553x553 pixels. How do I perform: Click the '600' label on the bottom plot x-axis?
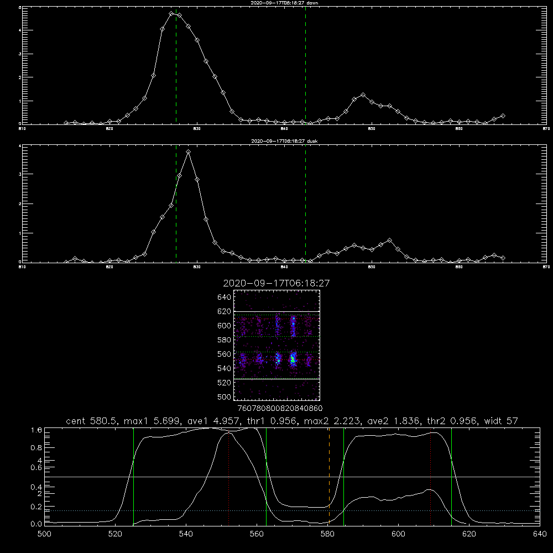[x=398, y=534]
